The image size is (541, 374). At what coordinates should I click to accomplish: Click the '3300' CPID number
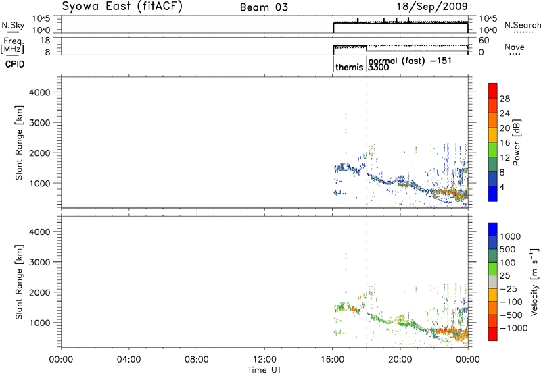click(x=379, y=67)
